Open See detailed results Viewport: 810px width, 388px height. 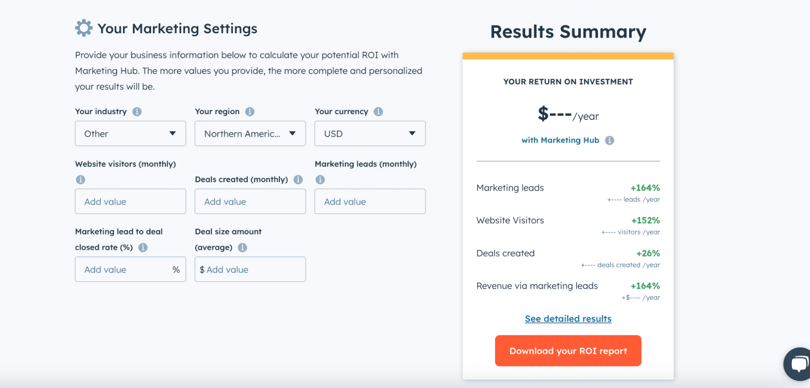pos(567,319)
